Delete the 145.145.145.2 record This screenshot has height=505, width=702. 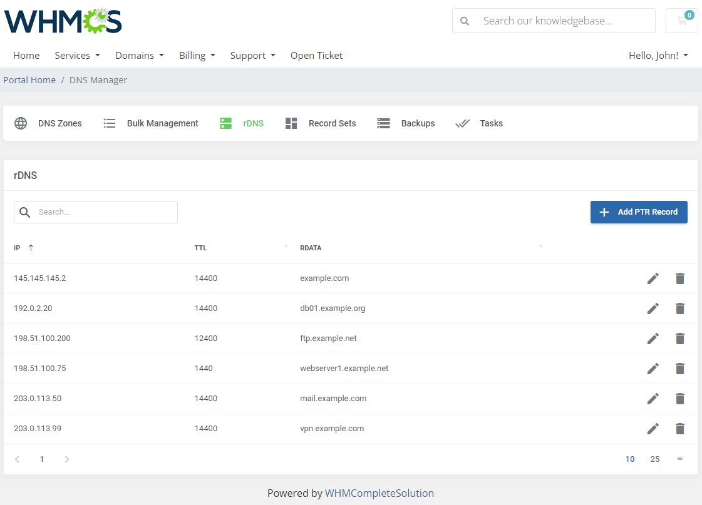[679, 278]
